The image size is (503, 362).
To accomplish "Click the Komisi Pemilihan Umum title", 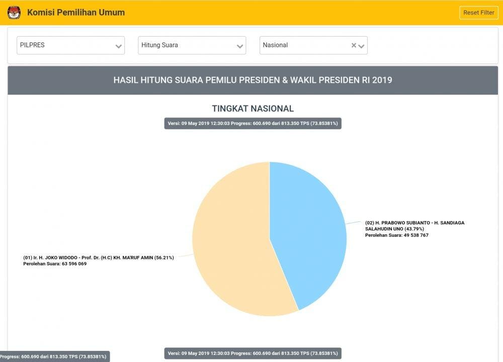I will click(76, 13).
